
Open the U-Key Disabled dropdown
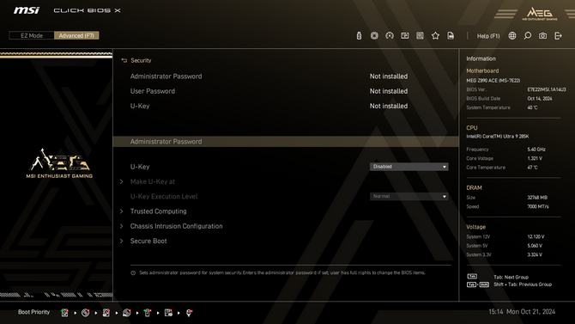point(409,167)
